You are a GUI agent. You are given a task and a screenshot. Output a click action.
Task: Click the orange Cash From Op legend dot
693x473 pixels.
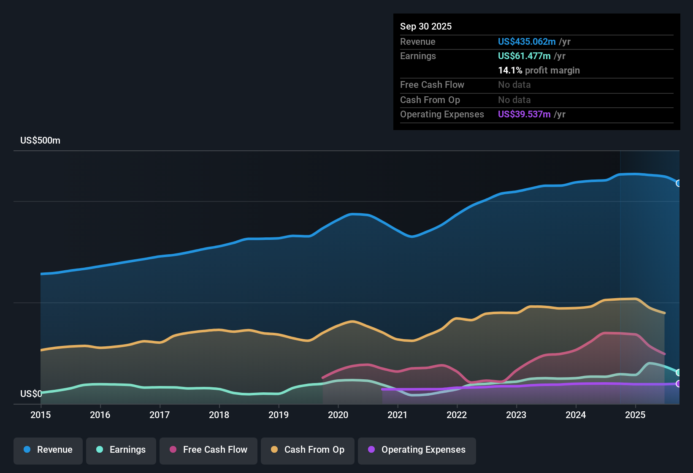pos(274,450)
